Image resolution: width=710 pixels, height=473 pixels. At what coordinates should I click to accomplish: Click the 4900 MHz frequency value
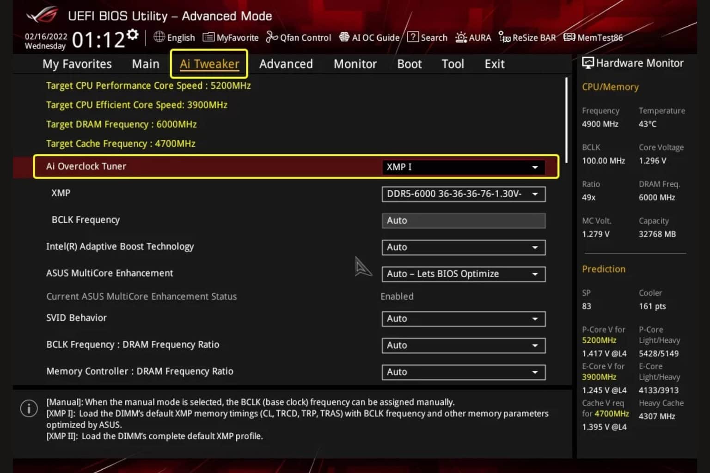tap(600, 124)
